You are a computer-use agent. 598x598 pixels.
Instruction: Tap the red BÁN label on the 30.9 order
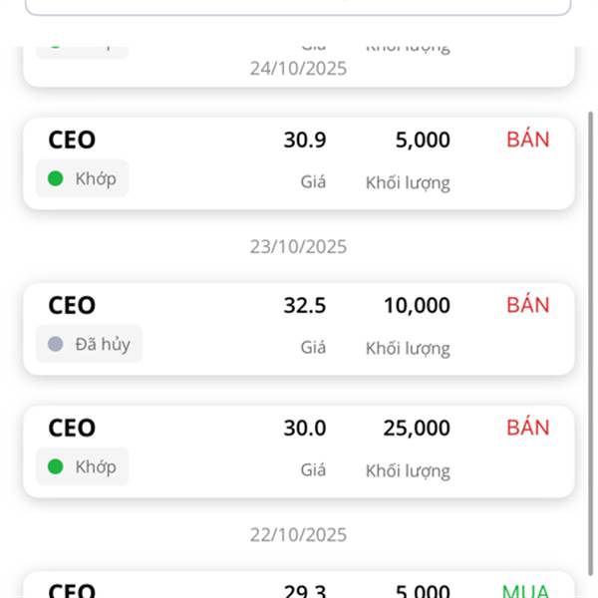pos(527,140)
